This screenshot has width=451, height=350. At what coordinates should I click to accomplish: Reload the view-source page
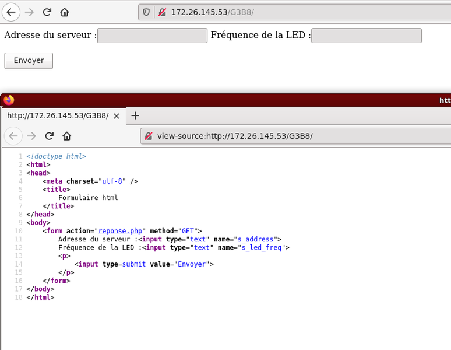(50, 136)
